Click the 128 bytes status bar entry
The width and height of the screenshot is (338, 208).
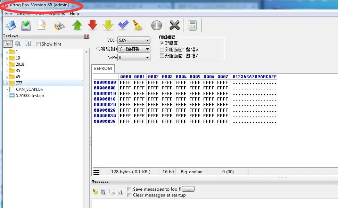[x=131, y=172]
